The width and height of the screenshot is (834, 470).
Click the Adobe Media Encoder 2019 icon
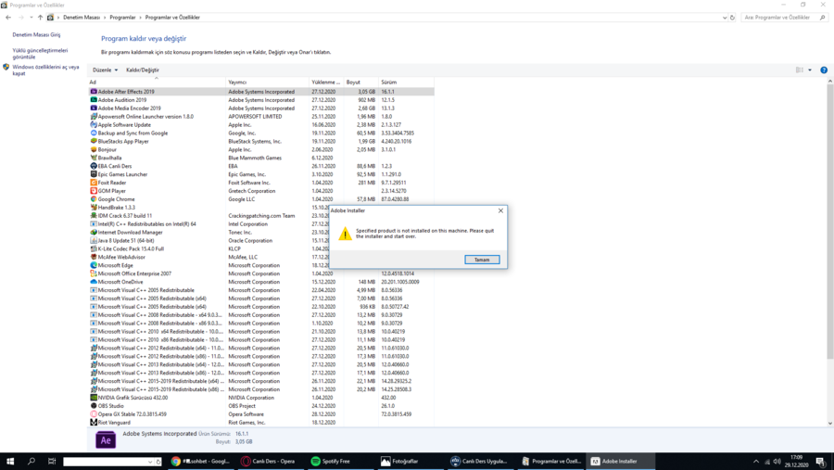94,108
